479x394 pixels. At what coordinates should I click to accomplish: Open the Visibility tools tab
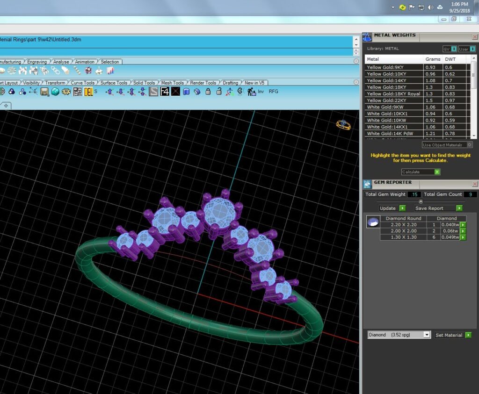tap(31, 83)
